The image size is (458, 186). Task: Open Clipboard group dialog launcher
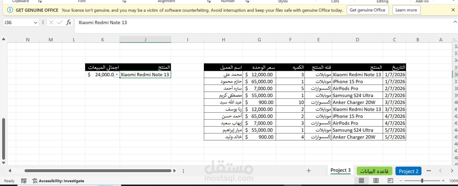pyautogui.click(x=40, y=1)
